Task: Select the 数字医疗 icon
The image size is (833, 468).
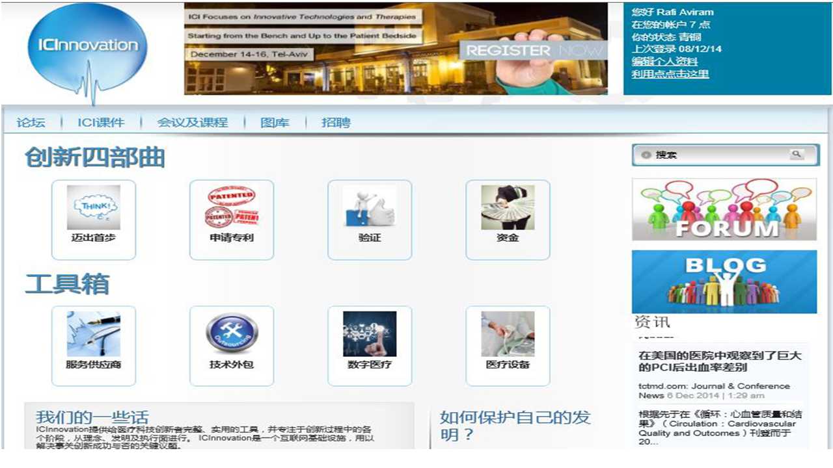Action: tap(370, 334)
